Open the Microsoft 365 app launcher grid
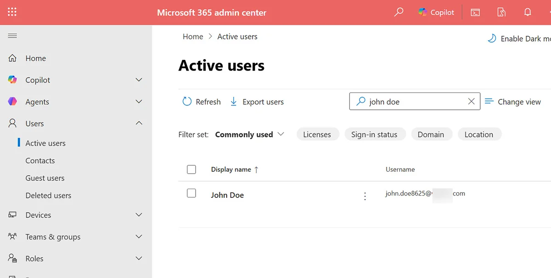Viewport: 551px width, 278px height. pyautogui.click(x=12, y=12)
